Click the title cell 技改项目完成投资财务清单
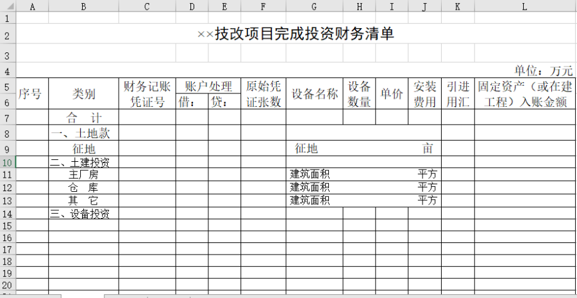 point(296,35)
